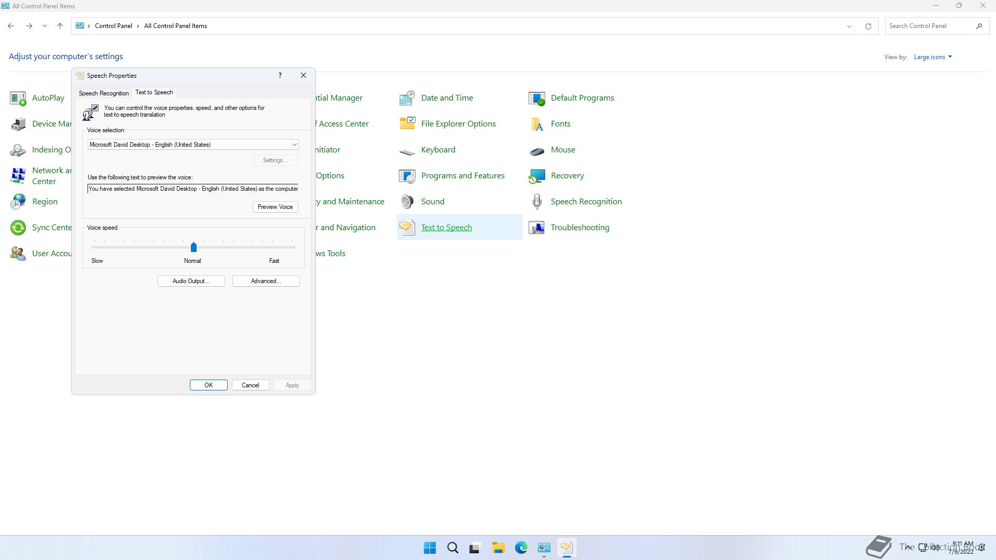Open the Keyboard icon
Image resolution: width=996 pixels, height=560 pixels.
tap(407, 151)
